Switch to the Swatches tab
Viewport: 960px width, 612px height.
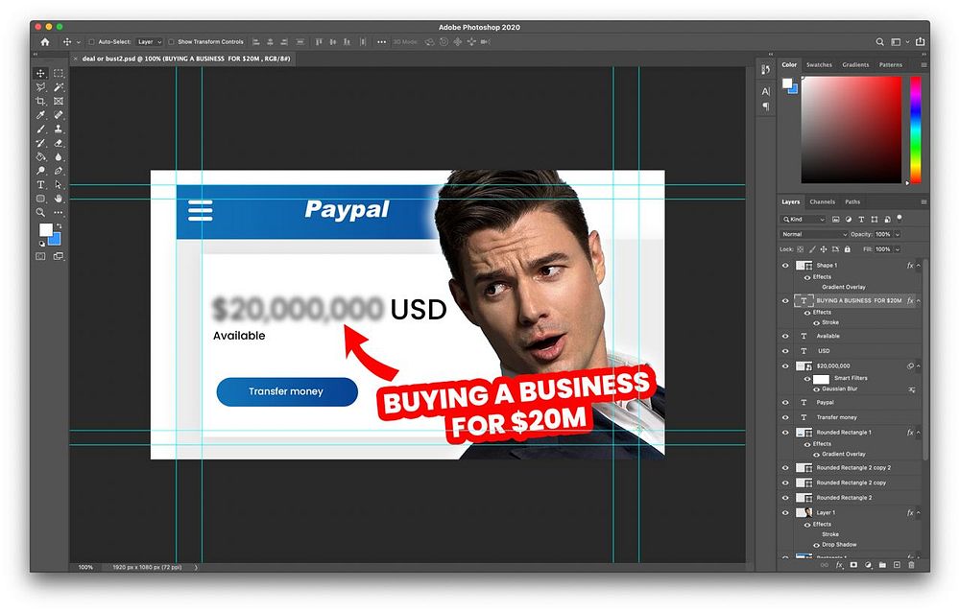pos(819,65)
